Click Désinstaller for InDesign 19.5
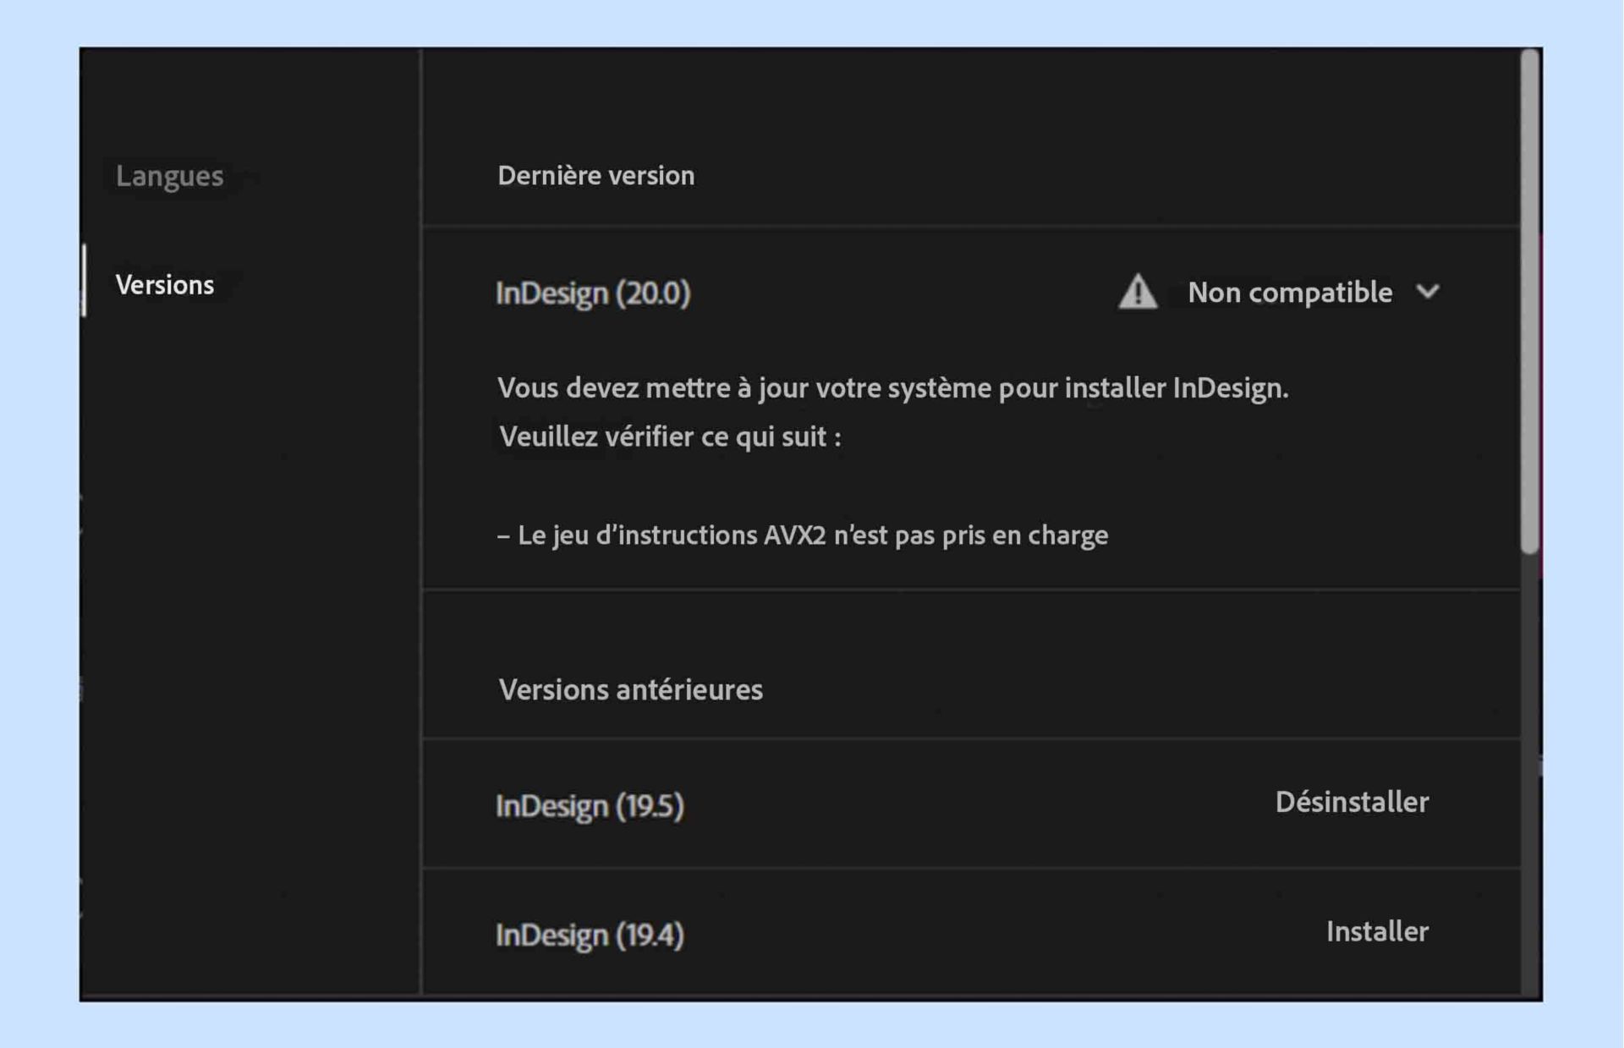The height and width of the screenshot is (1048, 1624). point(1351,802)
